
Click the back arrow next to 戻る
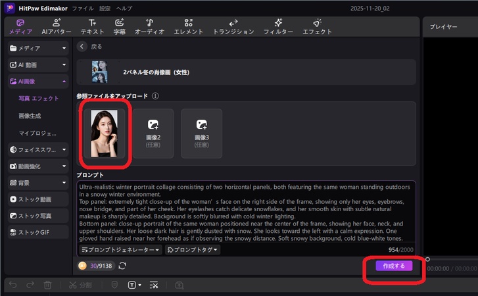(82, 47)
